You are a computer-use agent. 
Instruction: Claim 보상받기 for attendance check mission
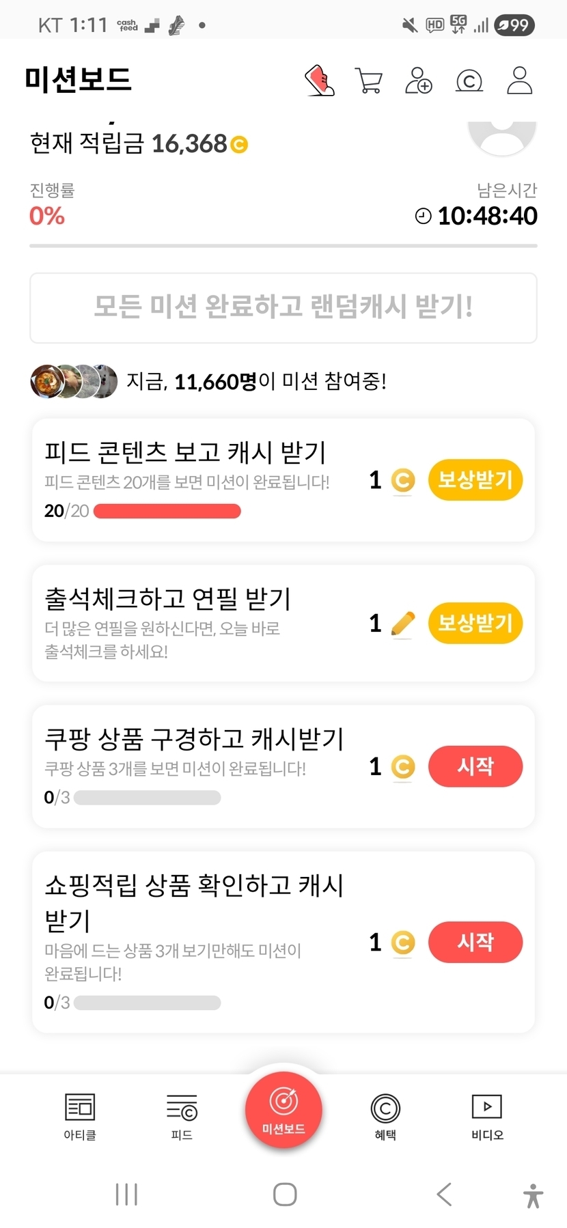[475, 623]
